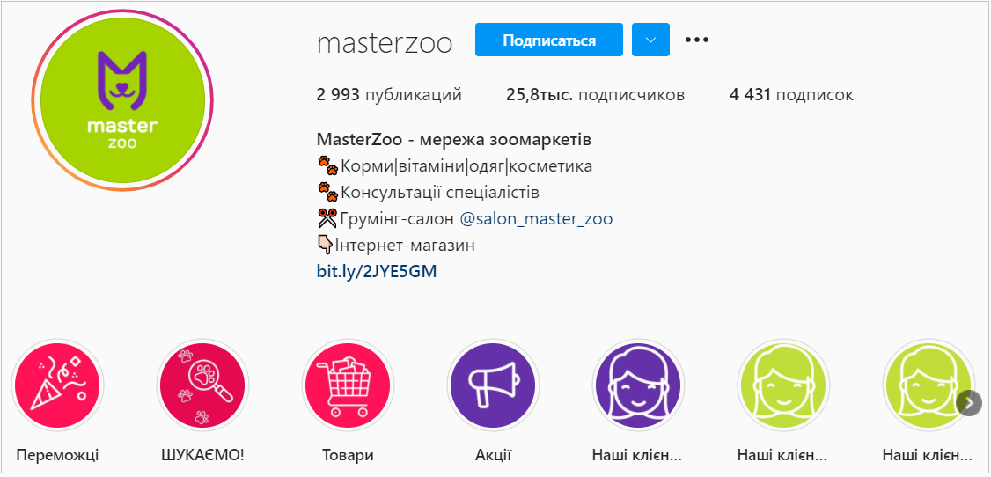Open the ШУКАЄМО! magnifier paw highlight

tap(203, 385)
